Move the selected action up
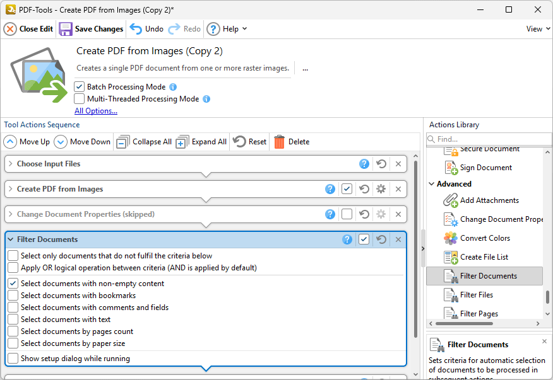 coord(27,142)
